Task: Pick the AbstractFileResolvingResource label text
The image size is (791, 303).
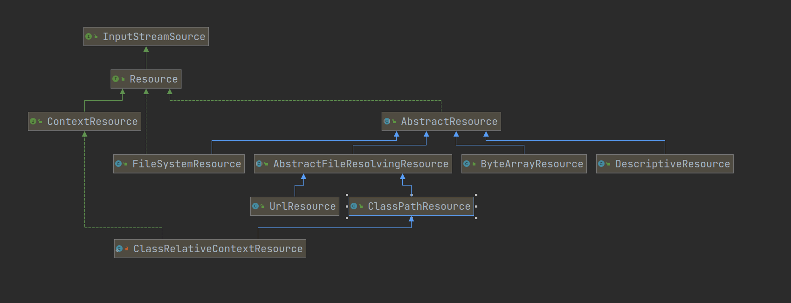Action: [360, 164]
